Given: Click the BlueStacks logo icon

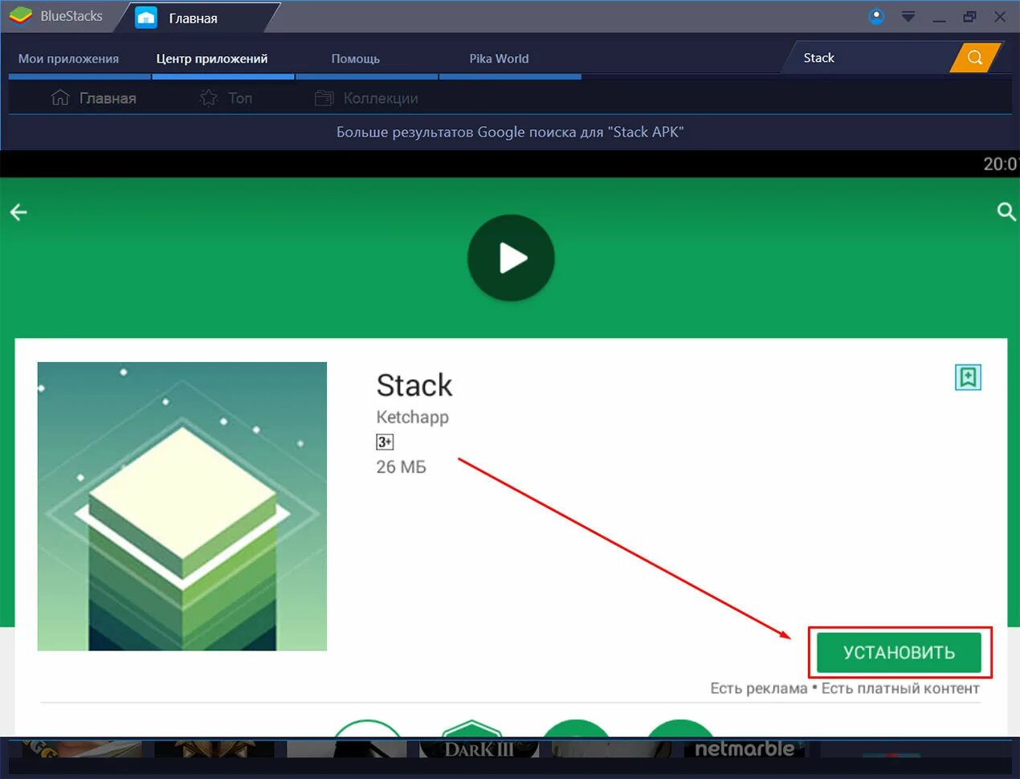Looking at the screenshot, I should pos(20,16).
